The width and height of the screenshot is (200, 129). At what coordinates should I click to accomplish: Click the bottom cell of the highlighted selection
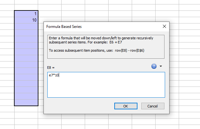[26, 102]
